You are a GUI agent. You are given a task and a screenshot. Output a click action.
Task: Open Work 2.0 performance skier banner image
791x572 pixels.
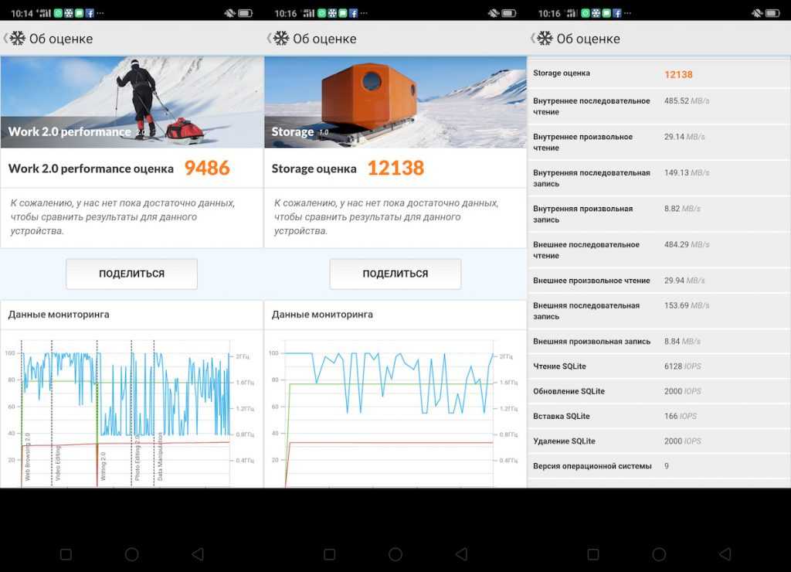point(131,101)
